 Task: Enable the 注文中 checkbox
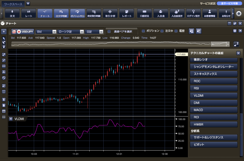[162, 31]
